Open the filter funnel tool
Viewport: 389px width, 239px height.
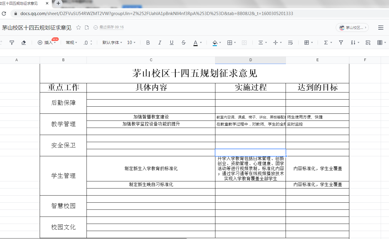(x=341, y=43)
